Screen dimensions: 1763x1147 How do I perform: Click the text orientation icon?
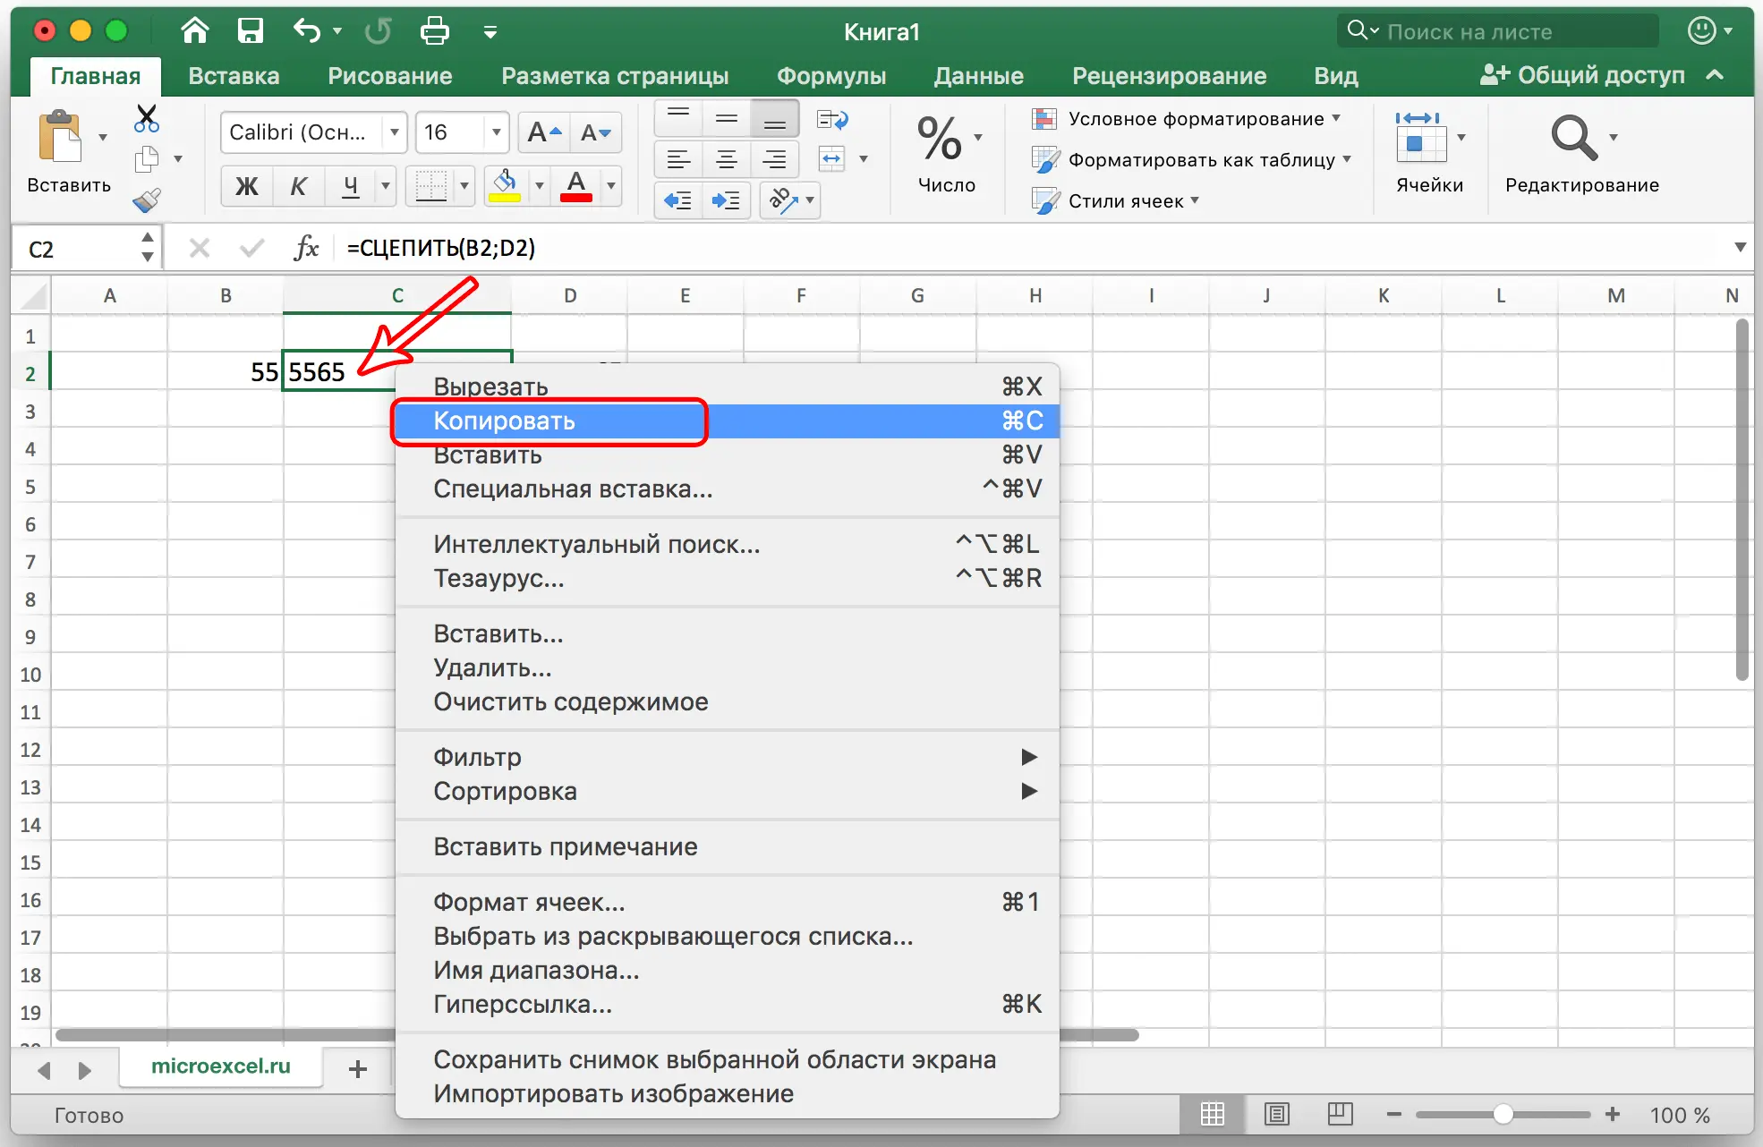click(783, 200)
